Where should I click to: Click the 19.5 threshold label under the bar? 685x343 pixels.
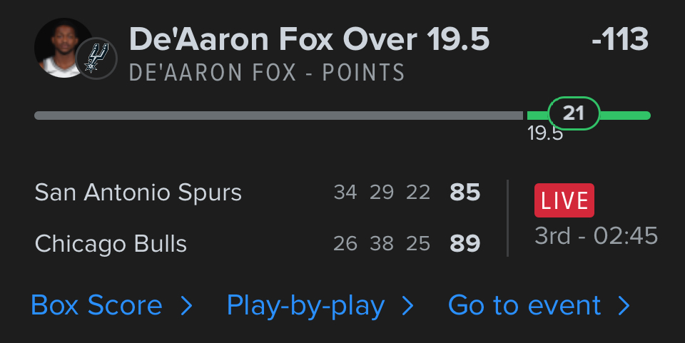(545, 133)
